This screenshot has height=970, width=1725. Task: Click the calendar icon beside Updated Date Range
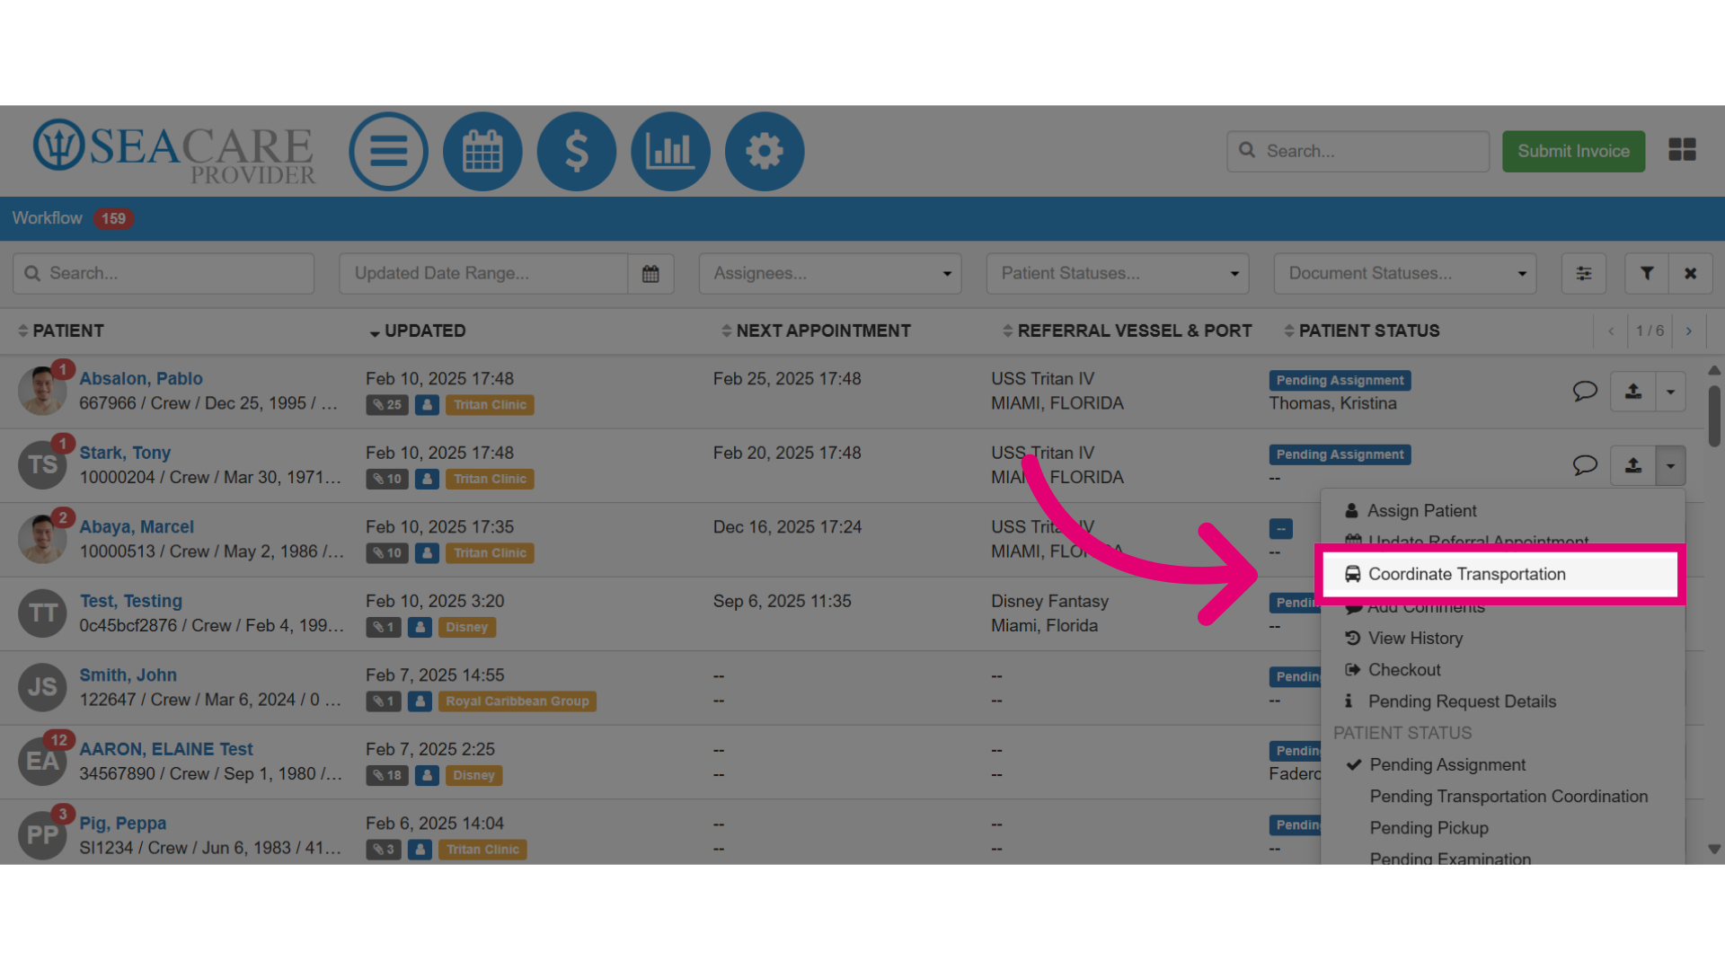point(650,273)
